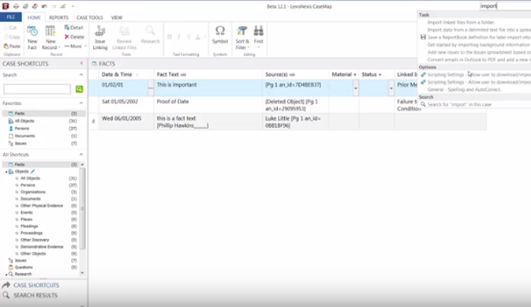The image size is (531, 307).
Task: Collapse the Objects tree node
Action: [6, 172]
